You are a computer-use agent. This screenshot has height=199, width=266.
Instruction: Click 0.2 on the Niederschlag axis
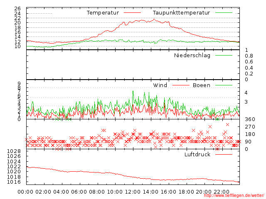tap(249, 74)
